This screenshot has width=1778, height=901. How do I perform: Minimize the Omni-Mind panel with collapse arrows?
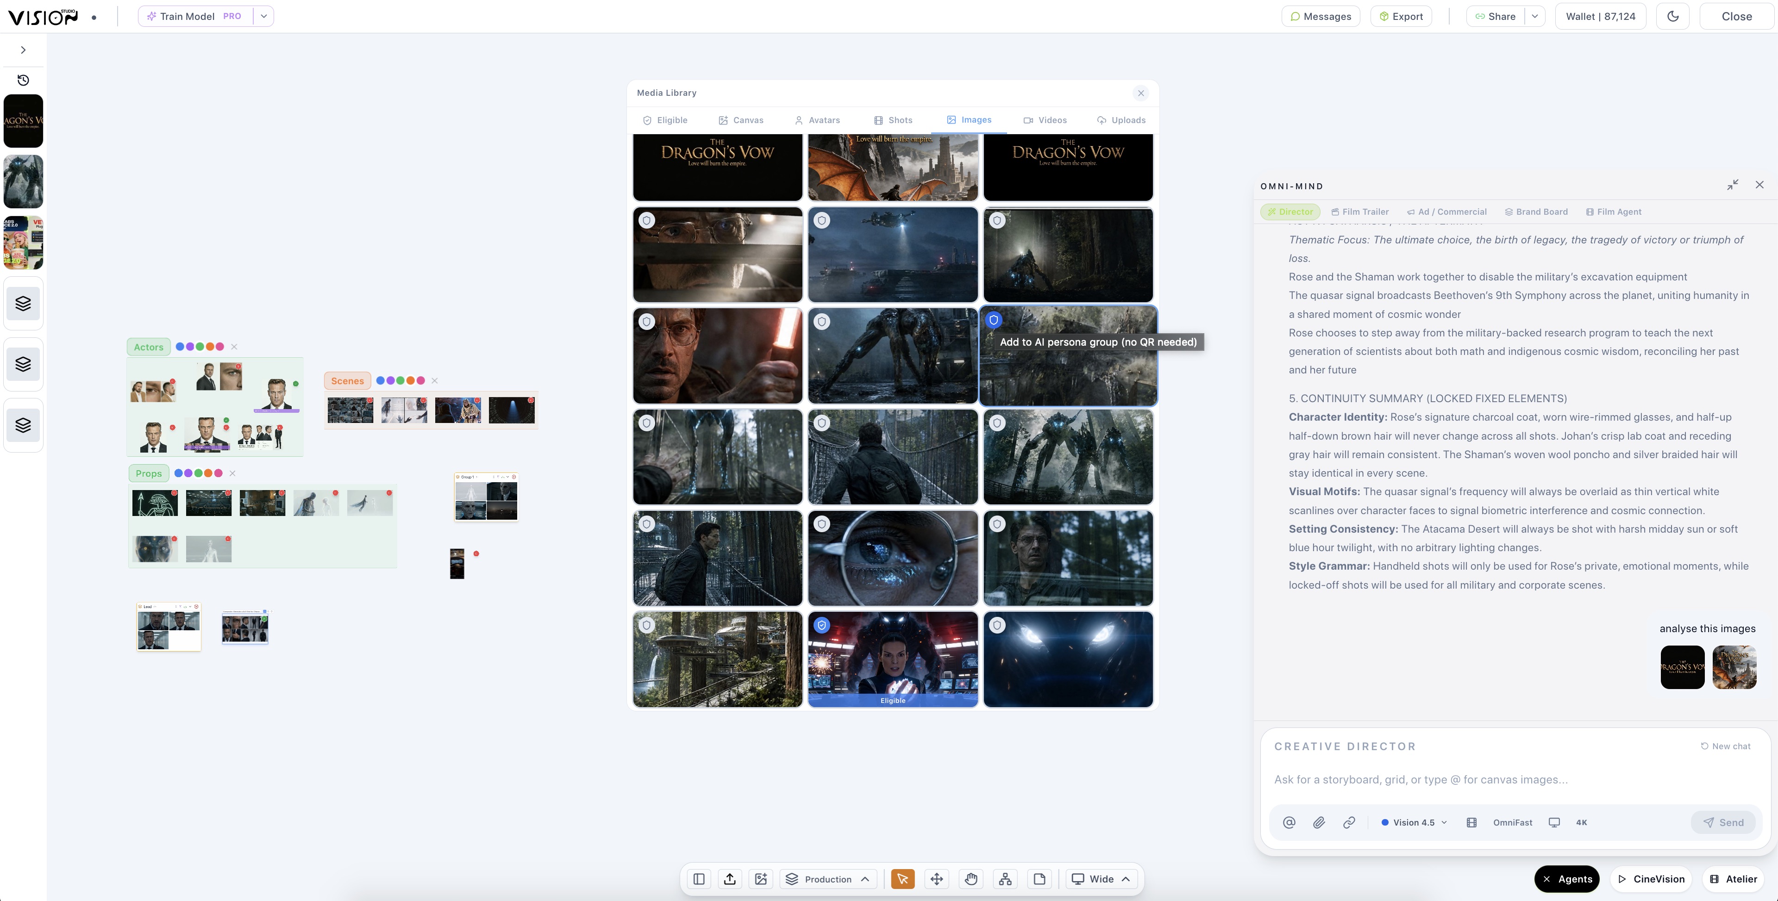(x=1733, y=185)
